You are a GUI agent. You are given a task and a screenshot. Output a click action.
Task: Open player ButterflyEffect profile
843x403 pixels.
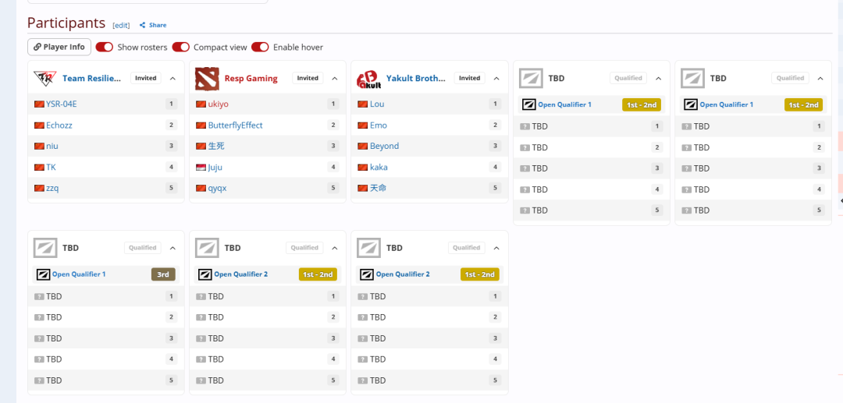click(236, 125)
